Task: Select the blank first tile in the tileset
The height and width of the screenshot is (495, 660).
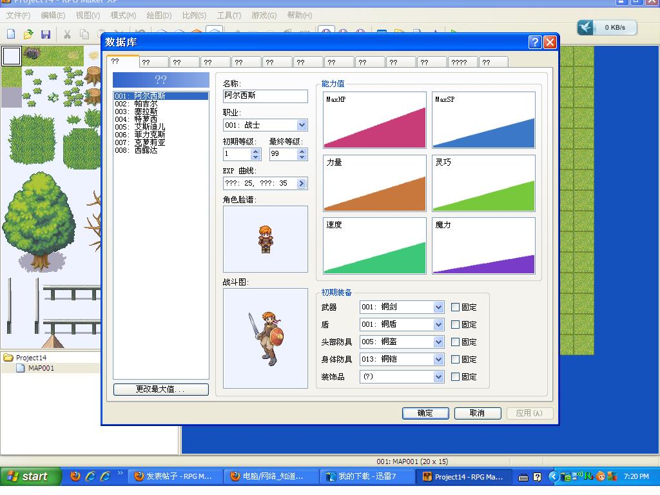Action: point(12,55)
